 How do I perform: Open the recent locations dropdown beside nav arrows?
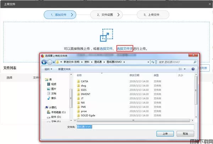click(x=54, y=62)
